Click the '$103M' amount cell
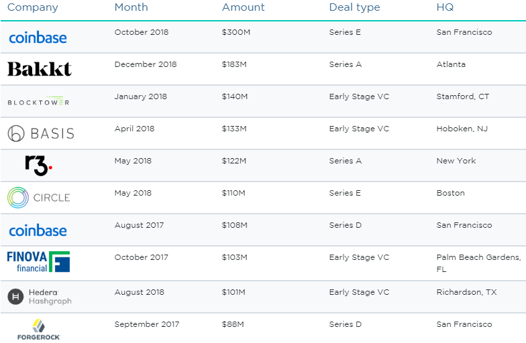Image resolution: width=526 pixels, height=343 pixels. pyautogui.click(x=235, y=257)
